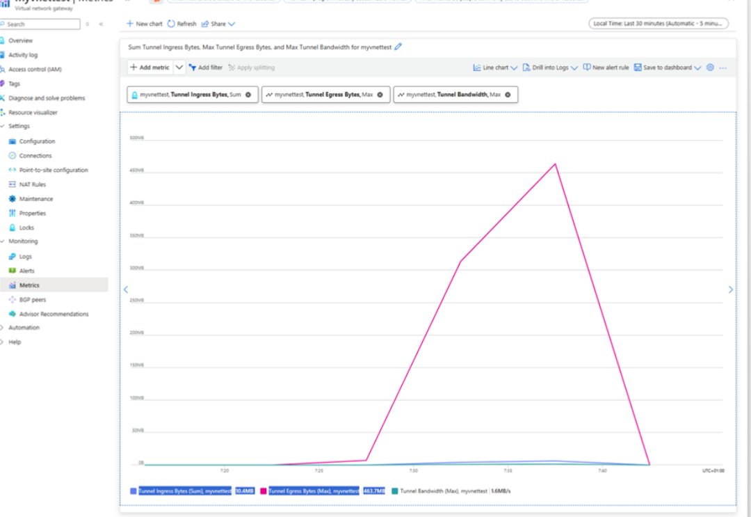Click the Refresh button
This screenshot has height=517, width=751.
pos(182,24)
